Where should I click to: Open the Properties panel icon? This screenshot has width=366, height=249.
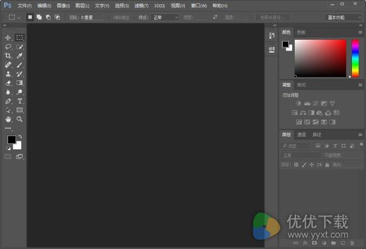point(272,49)
